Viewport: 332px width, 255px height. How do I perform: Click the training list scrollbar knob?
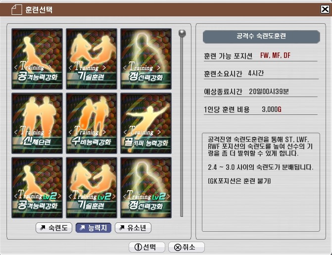182,34
